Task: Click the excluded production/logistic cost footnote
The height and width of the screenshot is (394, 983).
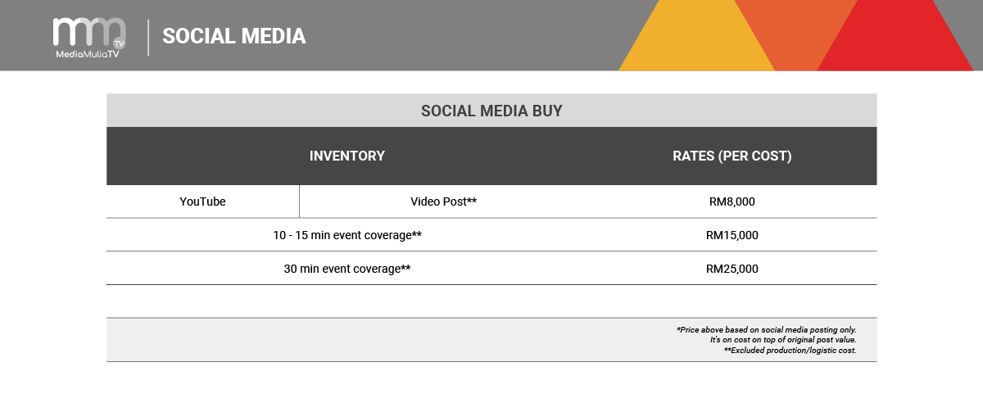Action: [790, 350]
